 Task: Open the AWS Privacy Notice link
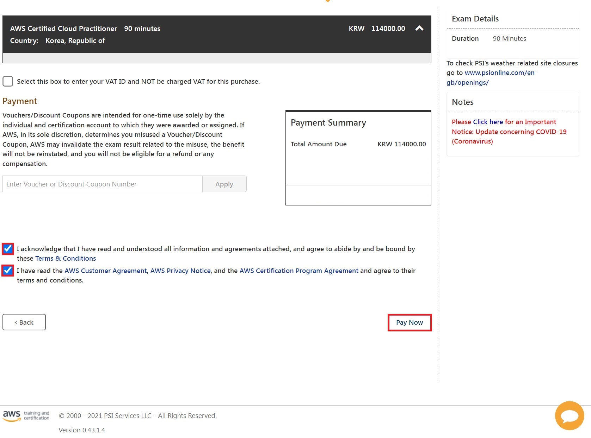pyautogui.click(x=180, y=271)
